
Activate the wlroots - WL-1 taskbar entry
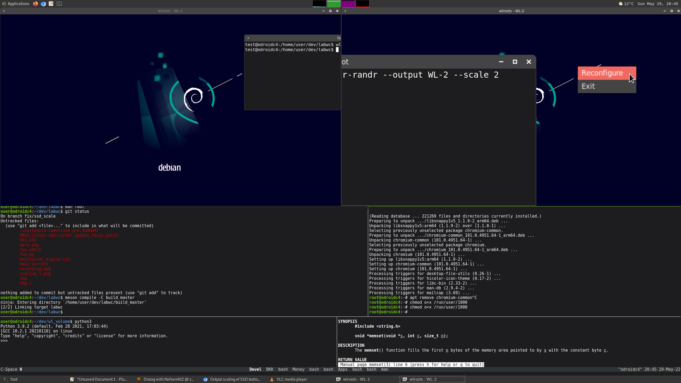point(356,379)
